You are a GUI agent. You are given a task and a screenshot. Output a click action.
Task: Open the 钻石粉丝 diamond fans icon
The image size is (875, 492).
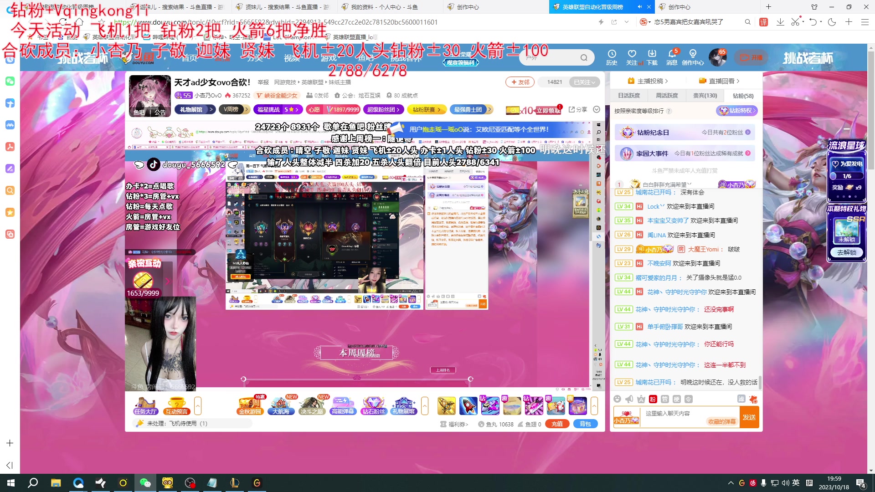pyautogui.click(x=374, y=405)
